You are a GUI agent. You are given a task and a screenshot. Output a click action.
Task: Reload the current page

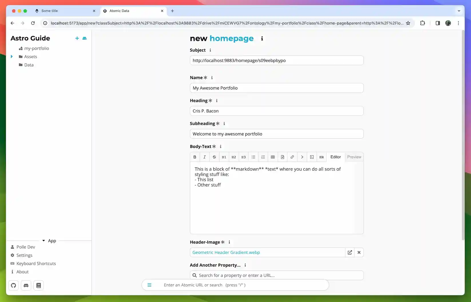click(33, 23)
